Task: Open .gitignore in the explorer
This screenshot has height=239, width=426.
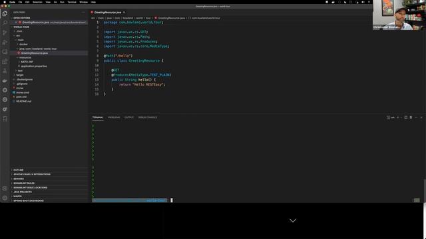Action: click(x=22, y=84)
